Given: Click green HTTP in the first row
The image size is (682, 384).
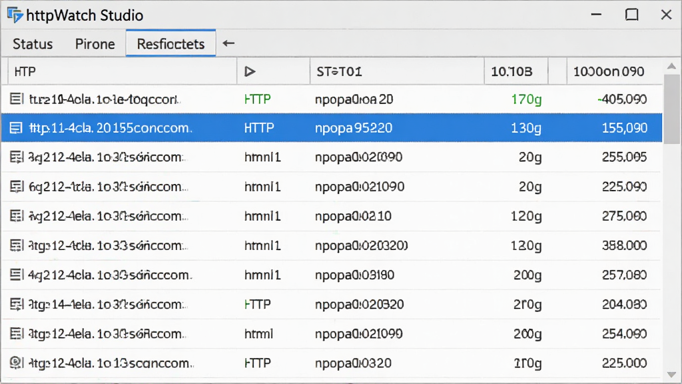Looking at the screenshot, I should point(258,99).
